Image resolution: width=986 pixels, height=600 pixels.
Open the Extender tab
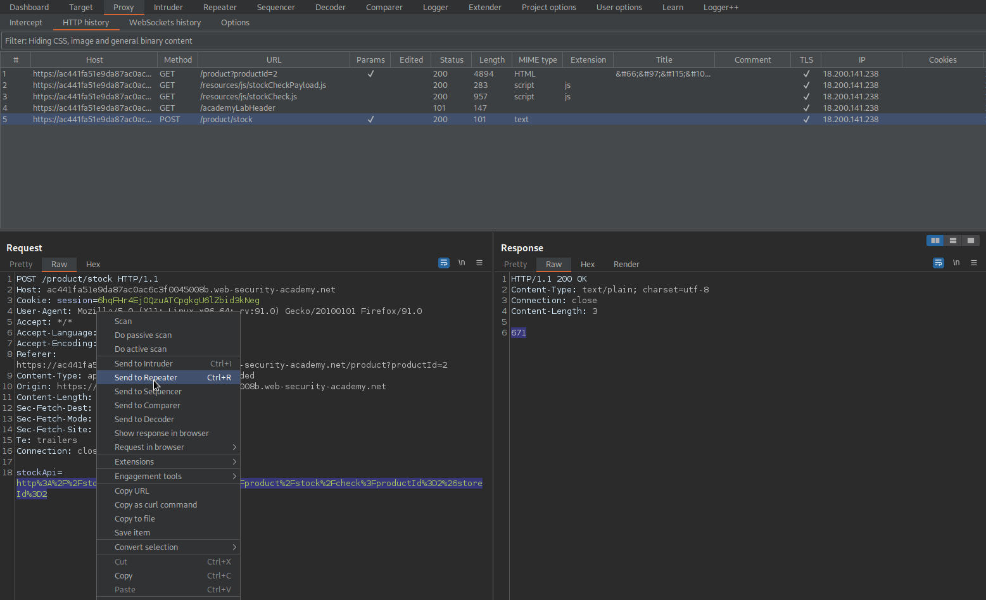[484, 7]
